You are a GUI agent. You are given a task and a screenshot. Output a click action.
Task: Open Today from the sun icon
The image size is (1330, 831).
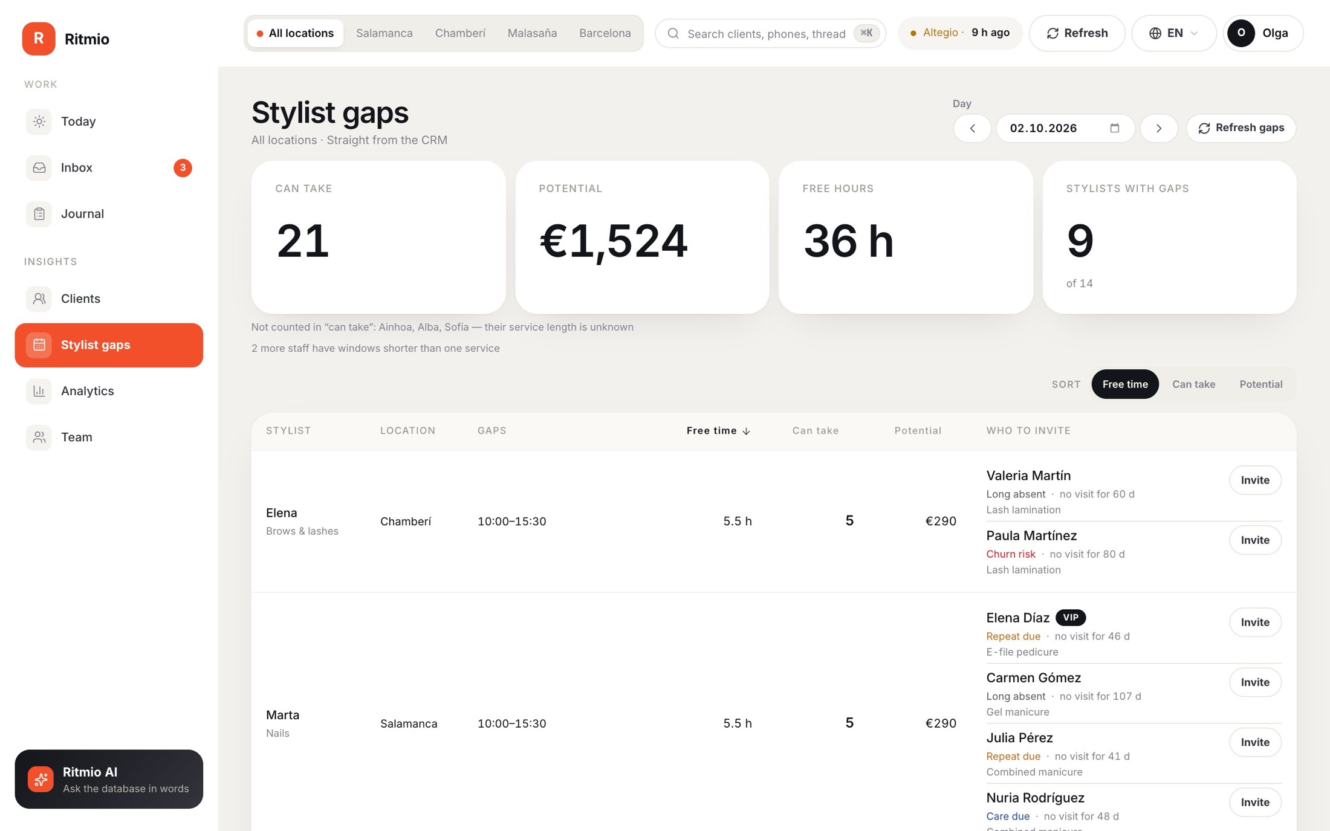pos(39,121)
